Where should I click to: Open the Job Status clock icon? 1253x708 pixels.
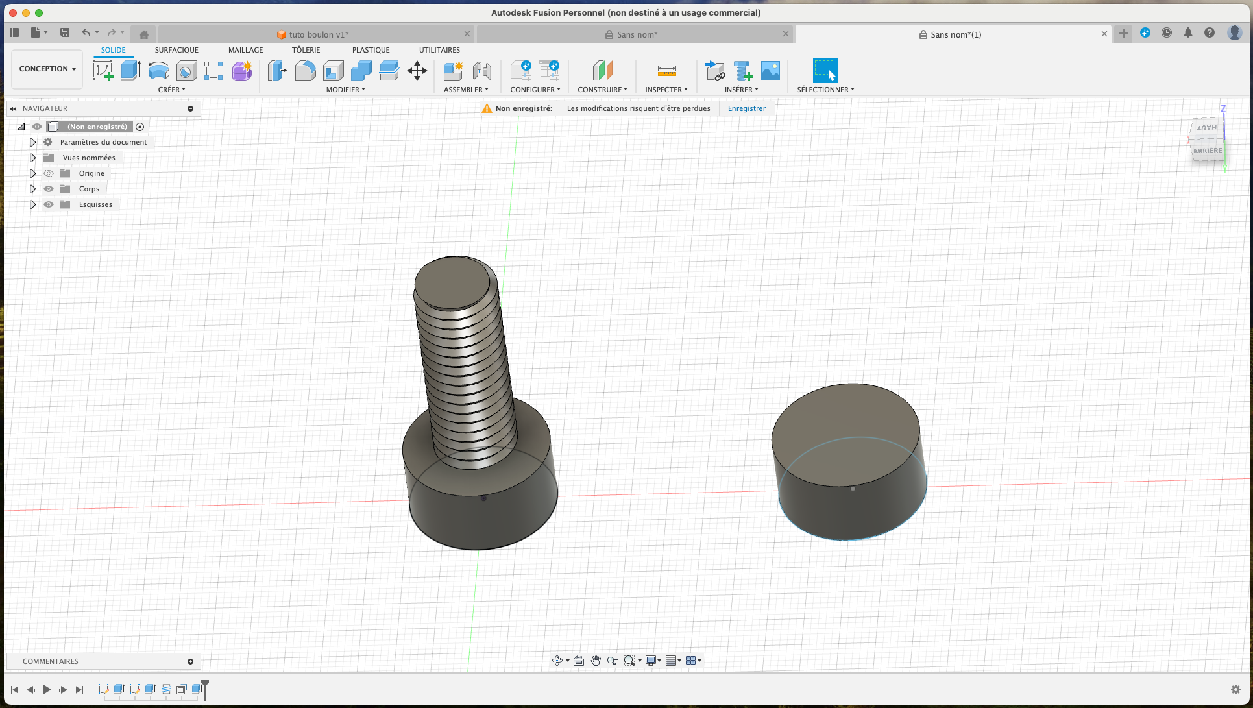[x=1167, y=32]
